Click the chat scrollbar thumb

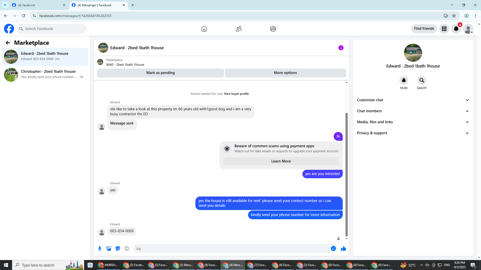click(346, 174)
